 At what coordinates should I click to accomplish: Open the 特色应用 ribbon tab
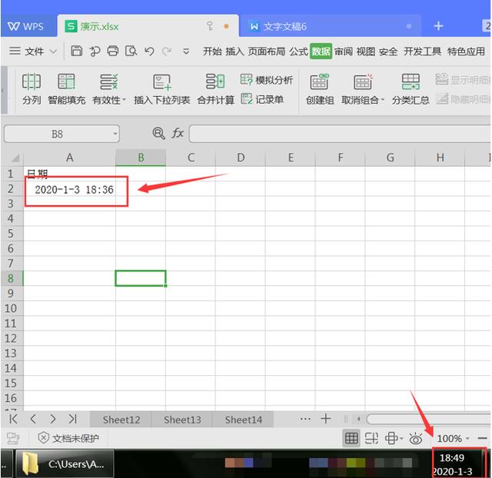[x=467, y=51]
